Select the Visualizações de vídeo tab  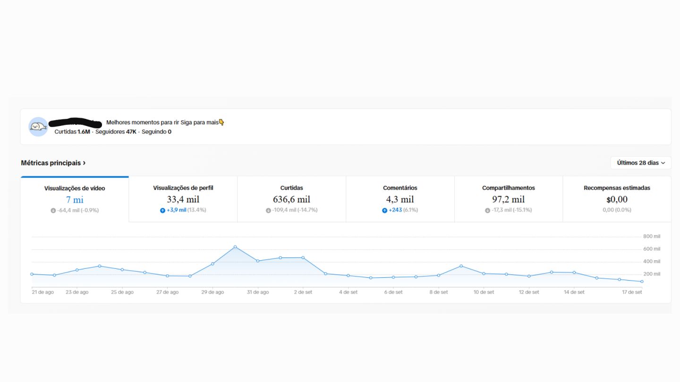75,199
